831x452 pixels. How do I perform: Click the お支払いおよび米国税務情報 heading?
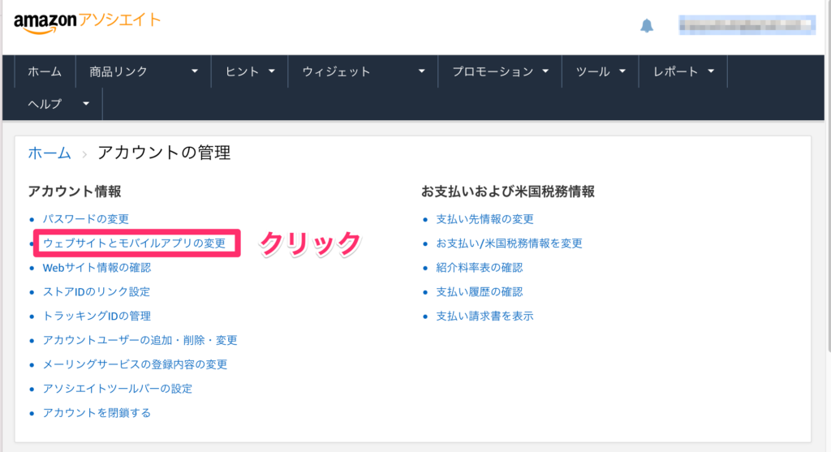point(508,192)
